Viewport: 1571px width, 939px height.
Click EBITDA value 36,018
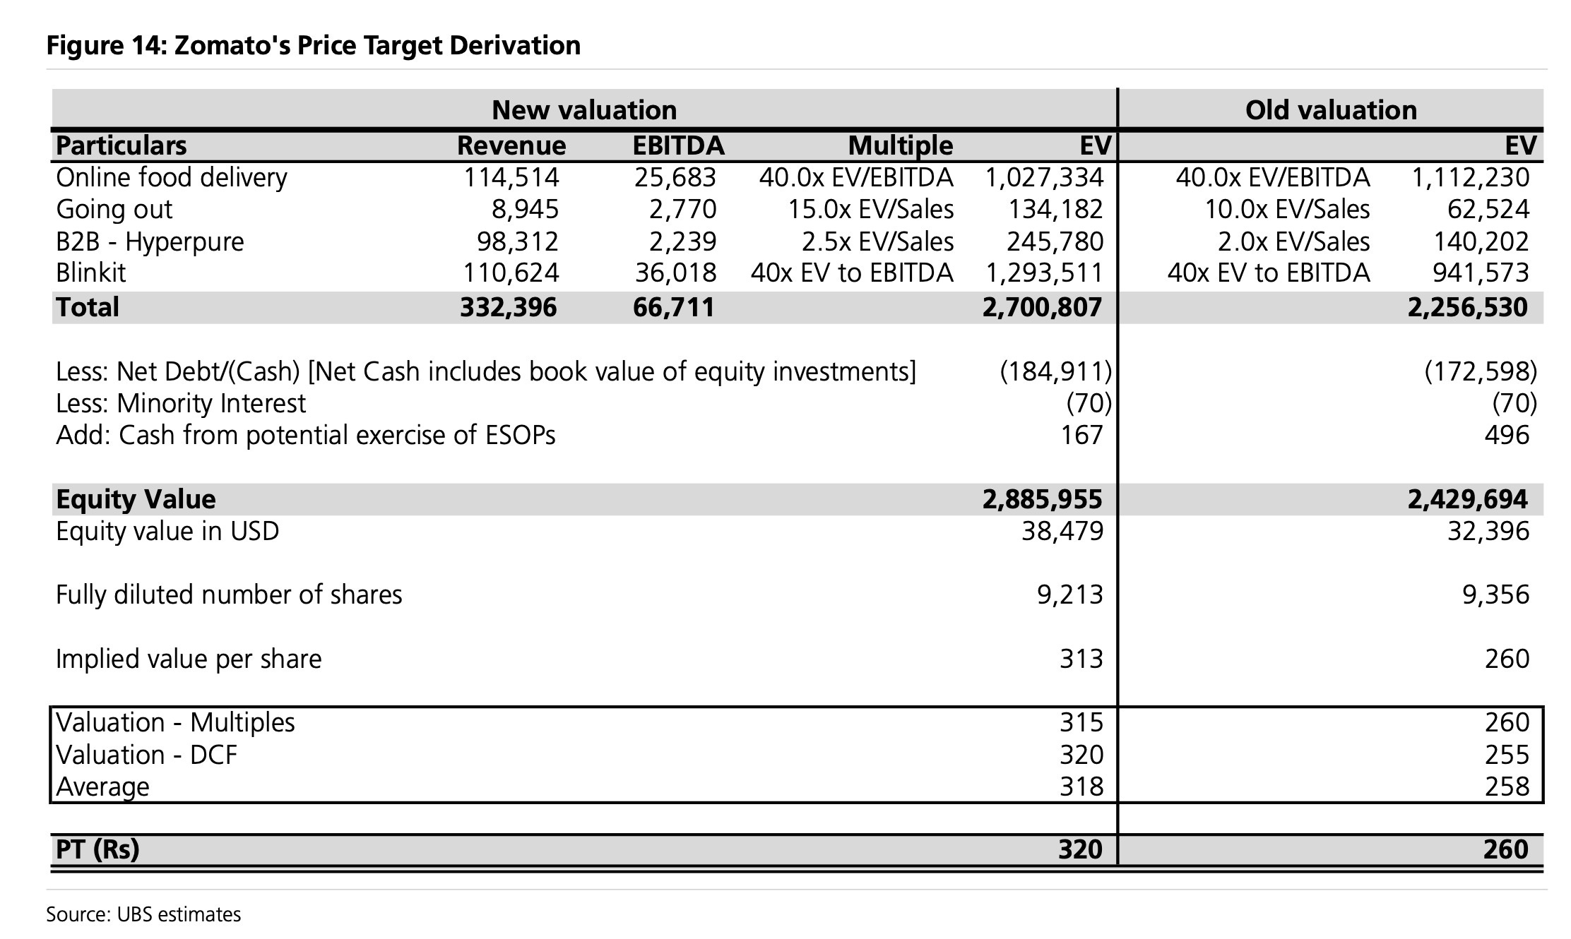point(675,273)
